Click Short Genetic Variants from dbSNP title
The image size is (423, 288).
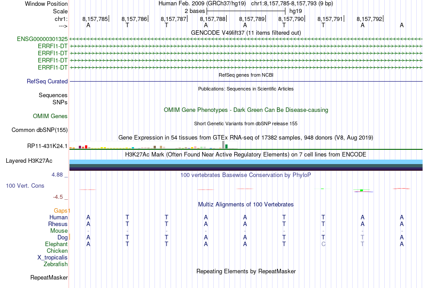246,123
